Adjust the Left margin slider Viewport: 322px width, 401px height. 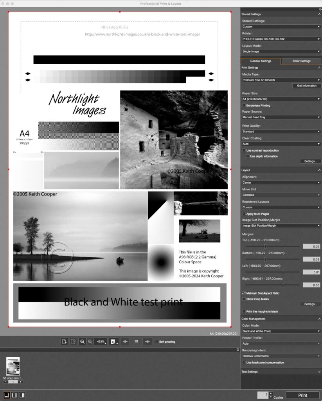(283, 272)
